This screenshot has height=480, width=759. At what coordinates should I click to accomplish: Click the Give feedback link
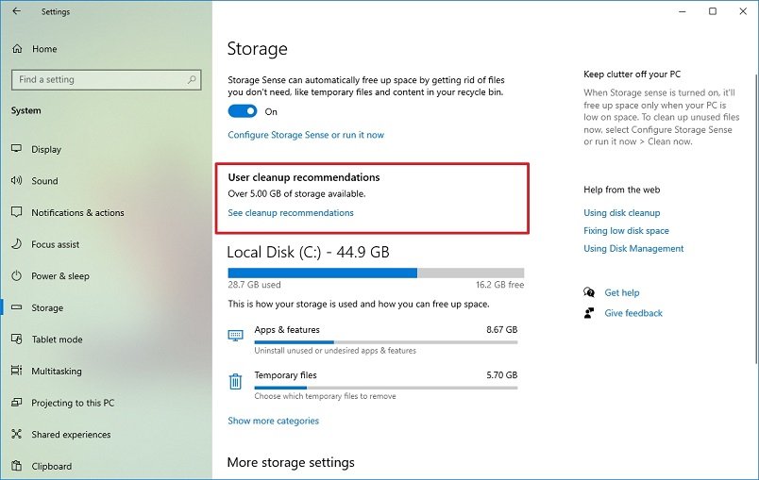point(633,313)
